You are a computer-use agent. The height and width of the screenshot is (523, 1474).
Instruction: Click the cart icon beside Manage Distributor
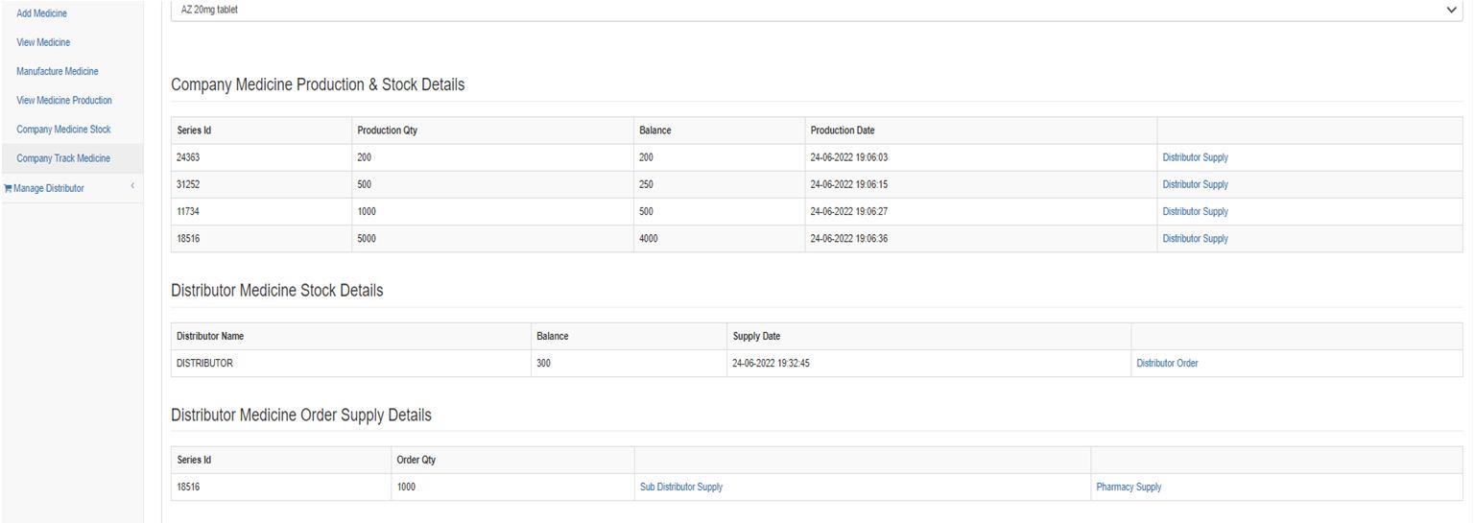pyautogui.click(x=8, y=188)
